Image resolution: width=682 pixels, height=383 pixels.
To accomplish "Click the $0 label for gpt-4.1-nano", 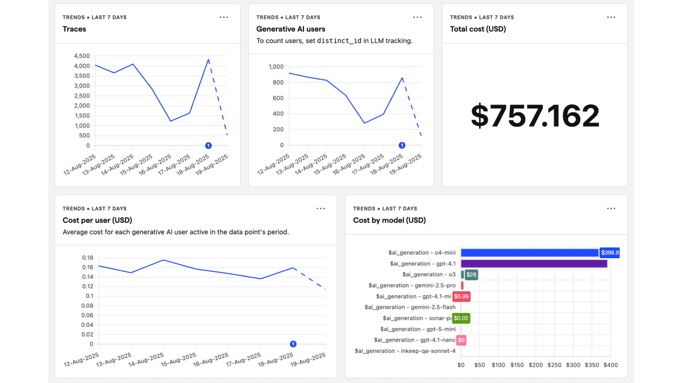I will [x=461, y=340].
